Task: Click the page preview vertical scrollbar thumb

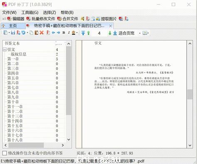Action: click(190, 94)
